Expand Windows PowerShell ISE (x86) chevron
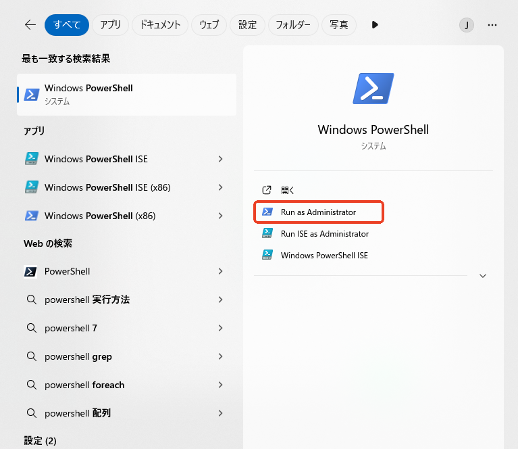This screenshot has height=449, width=518. (220, 187)
